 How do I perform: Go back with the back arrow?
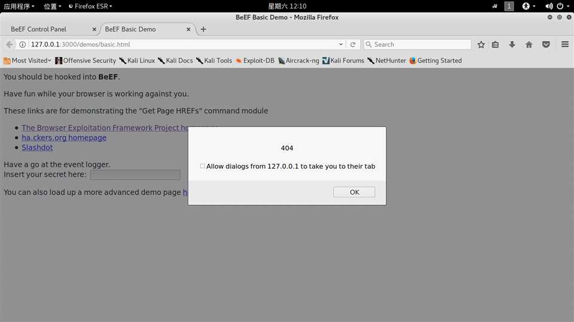point(9,45)
